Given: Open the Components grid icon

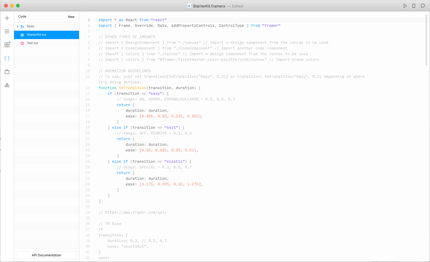Looking at the screenshot, I should click(7, 45).
